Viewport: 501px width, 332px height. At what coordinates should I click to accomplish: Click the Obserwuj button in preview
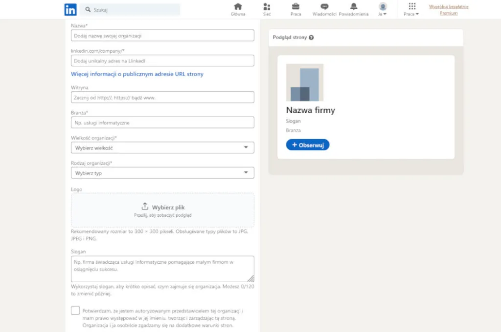pyautogui.click(x=308, y=145)
